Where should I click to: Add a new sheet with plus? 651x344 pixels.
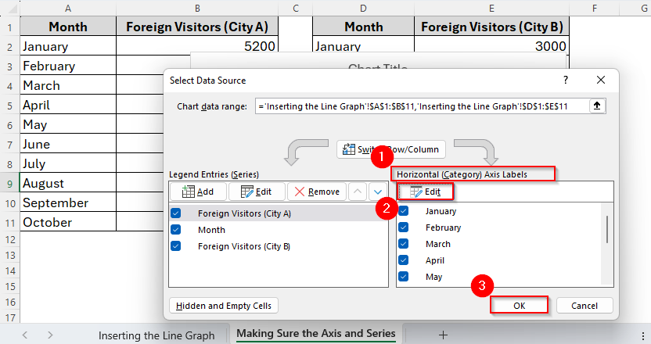coord(443,335)
